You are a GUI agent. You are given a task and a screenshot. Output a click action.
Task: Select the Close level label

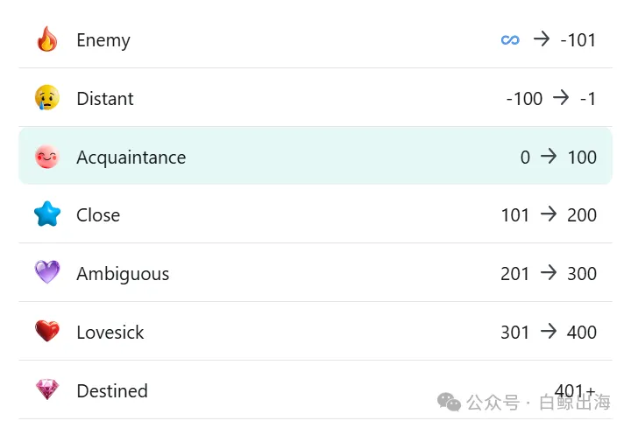[x=98, y=215]
